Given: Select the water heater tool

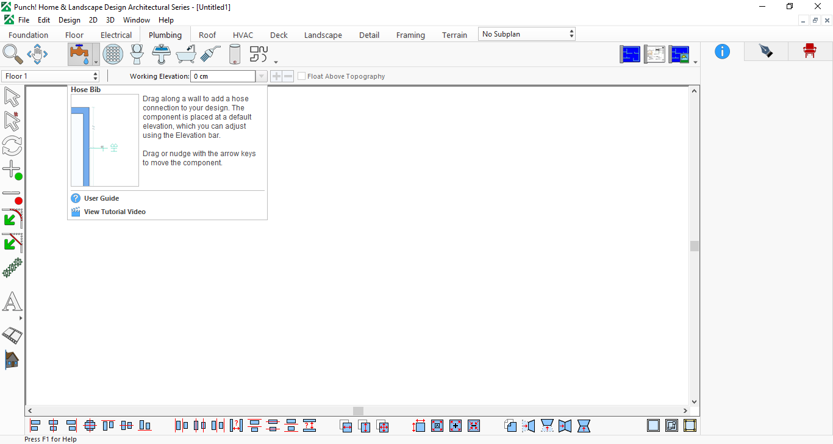Looking at the screenshot, I should [235, 54].
